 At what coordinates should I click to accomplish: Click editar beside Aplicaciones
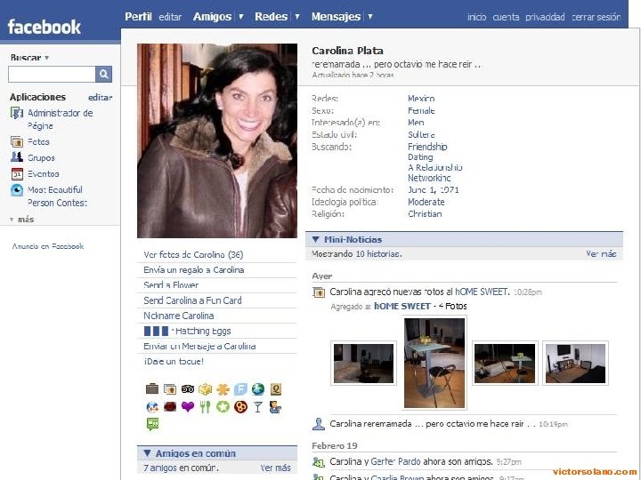(100, 97)
